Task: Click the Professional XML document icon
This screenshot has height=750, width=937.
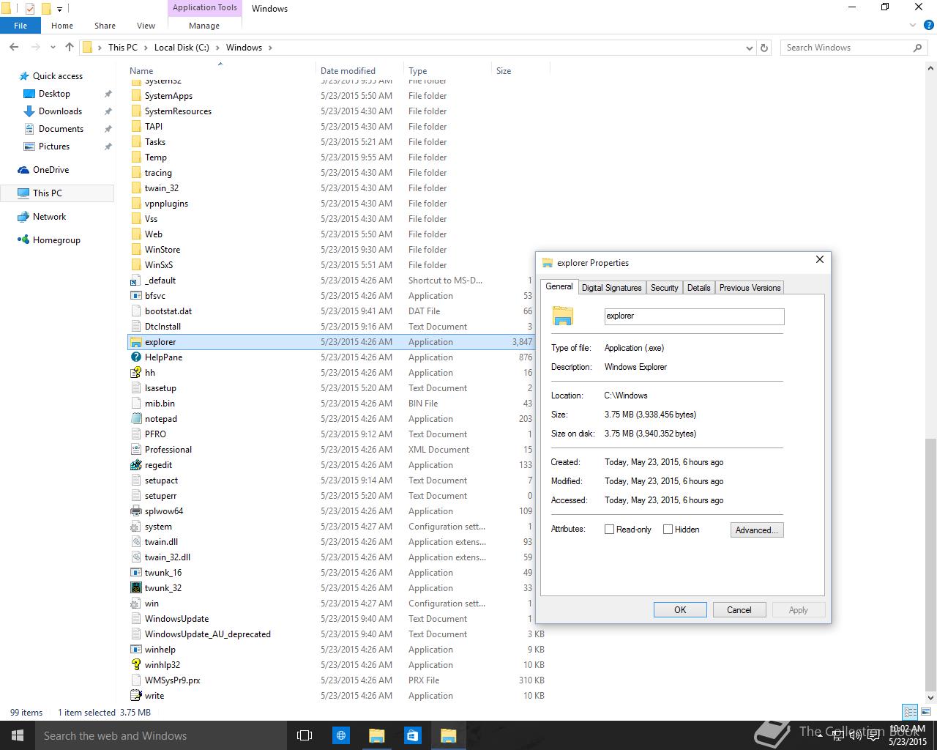Action: [135, 450]
